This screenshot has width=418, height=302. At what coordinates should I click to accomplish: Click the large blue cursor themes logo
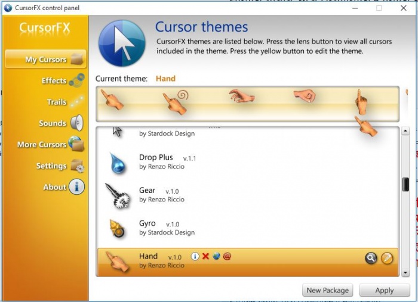tap(122, 43)
